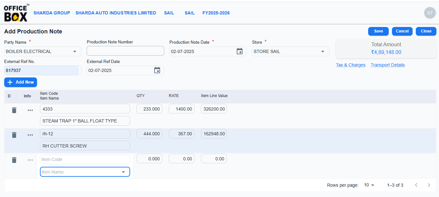Screen dimensions: 439x197
Task: Add a new item row
Action: pyautogui.click(x=21, y=82)
